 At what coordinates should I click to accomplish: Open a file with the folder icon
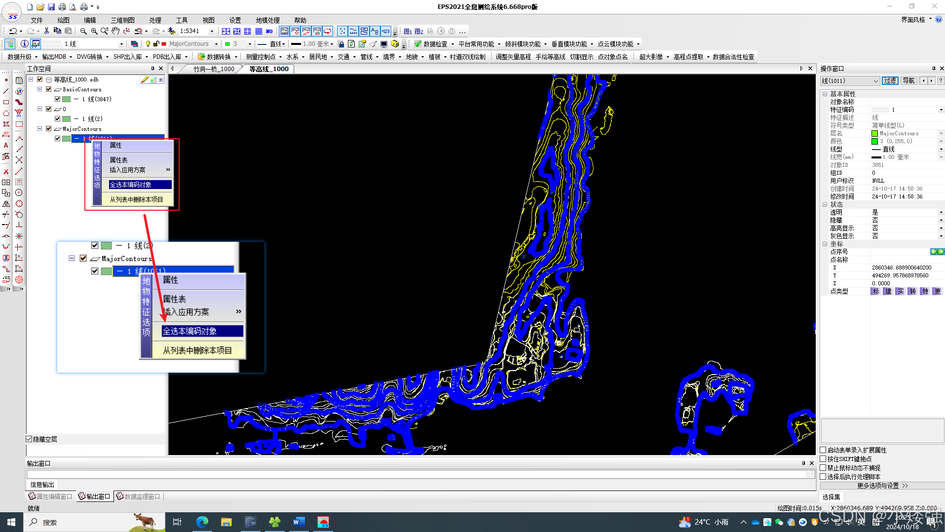click(x=40, y=7)
